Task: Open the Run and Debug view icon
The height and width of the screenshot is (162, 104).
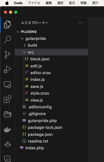Action: pyautogui.click(x=7, y=69)
